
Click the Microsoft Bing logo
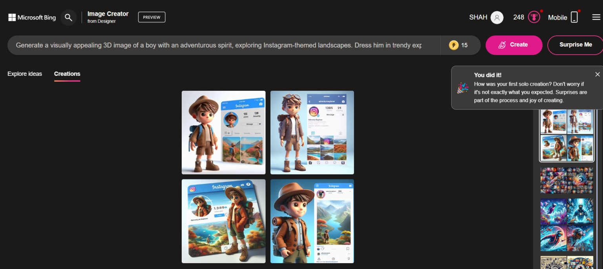pyautogui.click(x=31, y=17)
